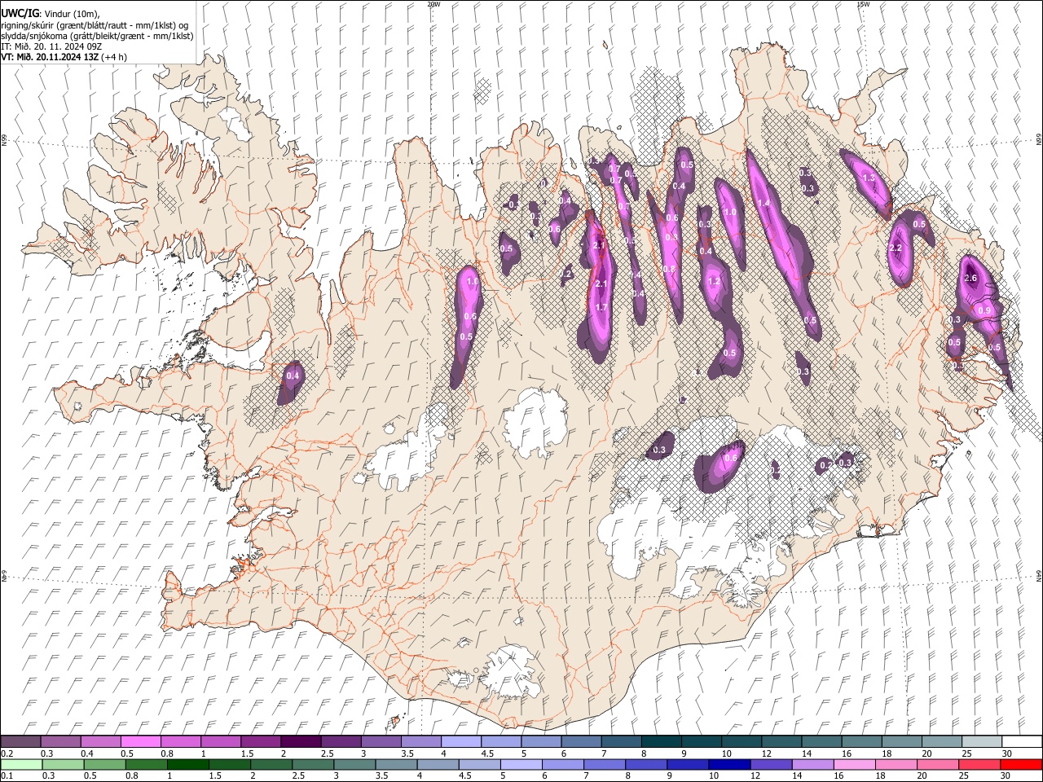
Task: Click the 20W longitude label at the top
Action: point(433,4)
